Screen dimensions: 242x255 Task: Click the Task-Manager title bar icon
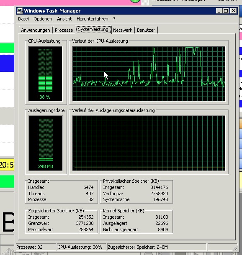20,11
